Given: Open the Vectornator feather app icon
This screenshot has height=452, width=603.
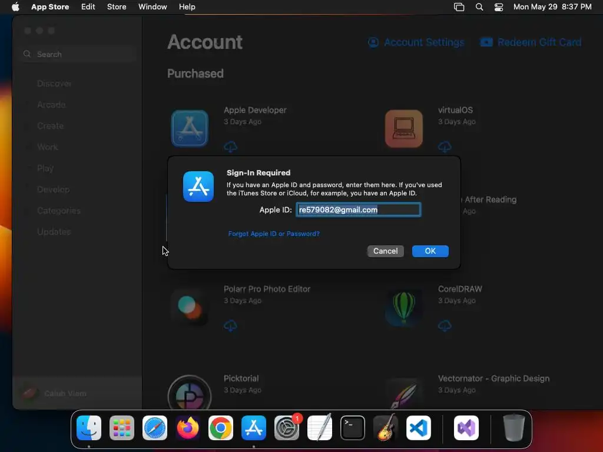Looking at the screenshot, I should tap(404, 394).
